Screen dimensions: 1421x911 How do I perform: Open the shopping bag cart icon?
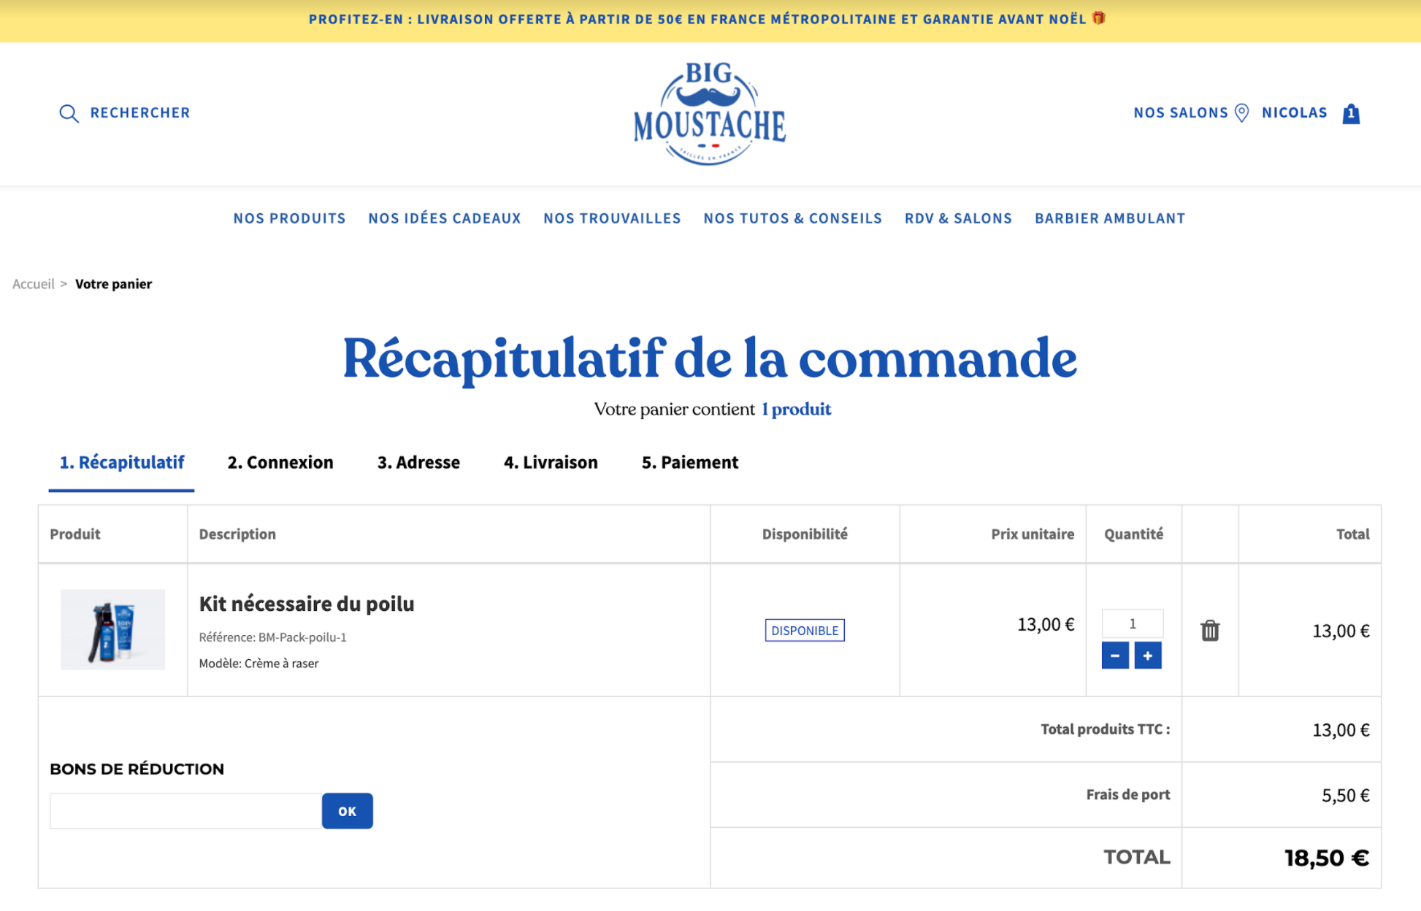coord(1351,113)
